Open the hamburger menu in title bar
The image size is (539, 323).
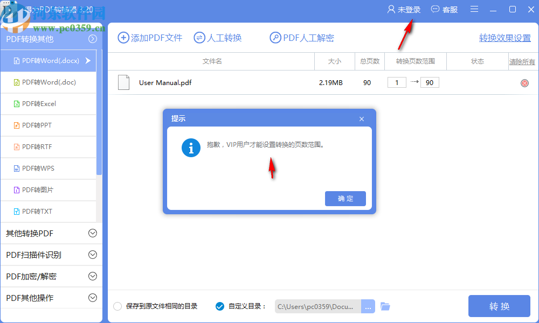(474, 9)
